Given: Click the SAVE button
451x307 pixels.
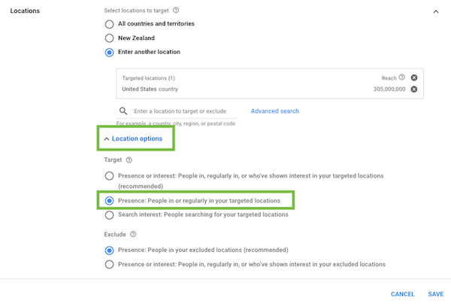Looking at the screenshot, I should [436, 294].
